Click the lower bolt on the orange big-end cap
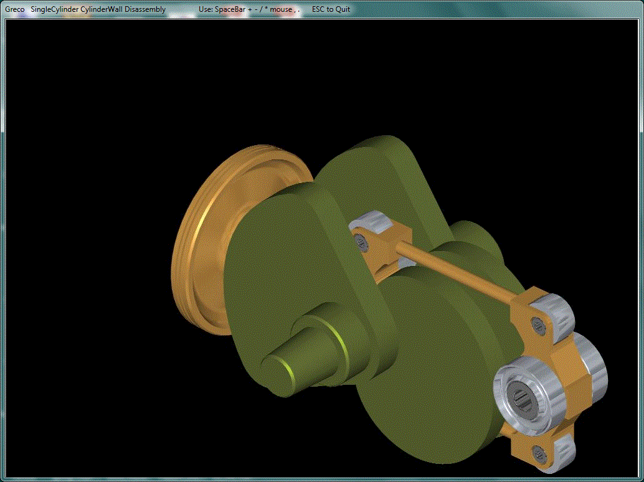This screenshot has width=644, height=482. 539,453
